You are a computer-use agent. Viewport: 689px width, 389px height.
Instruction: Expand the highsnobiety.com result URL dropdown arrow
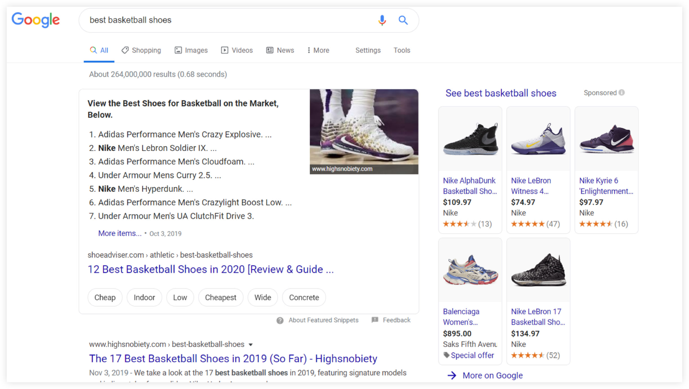(x=250, y=344)
